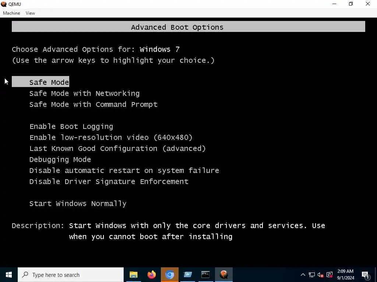Viewport: 377px width, 282px height.
Task: Launch Firefox from the taskbar
Action: (x=151, y=275)
